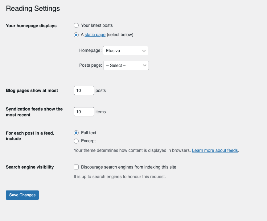Enable 'Discourage search engines' checkbox
This screenshot has width=267, height=221.
tap(76, 167)
